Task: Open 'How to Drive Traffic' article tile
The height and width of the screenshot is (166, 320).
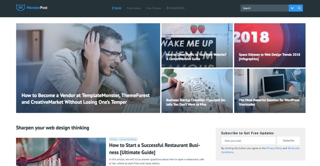Action: coord(197,45)
